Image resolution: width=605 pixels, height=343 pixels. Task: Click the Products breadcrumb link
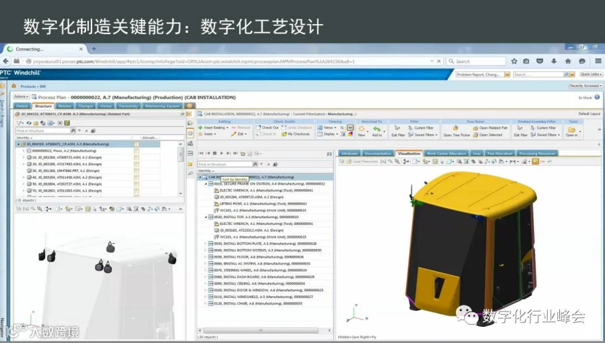28,87
